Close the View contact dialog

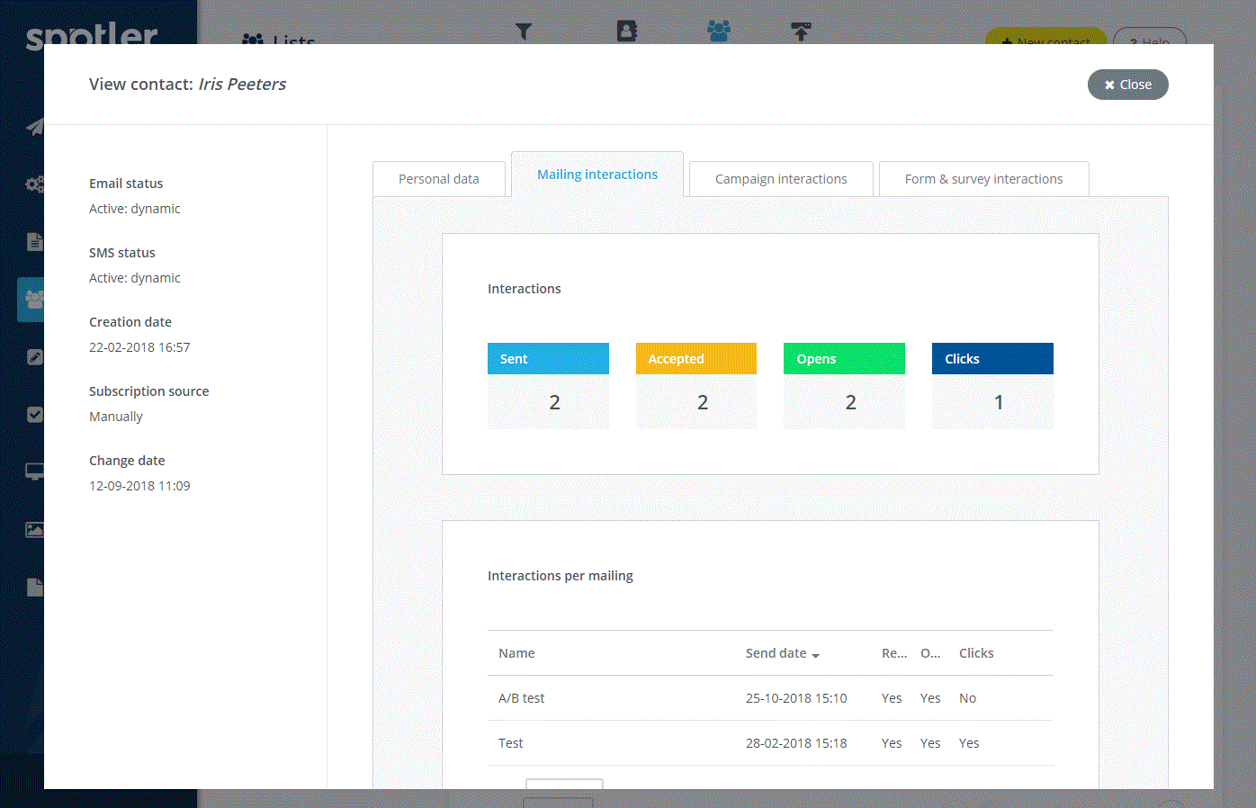(x=1127, y=85)
